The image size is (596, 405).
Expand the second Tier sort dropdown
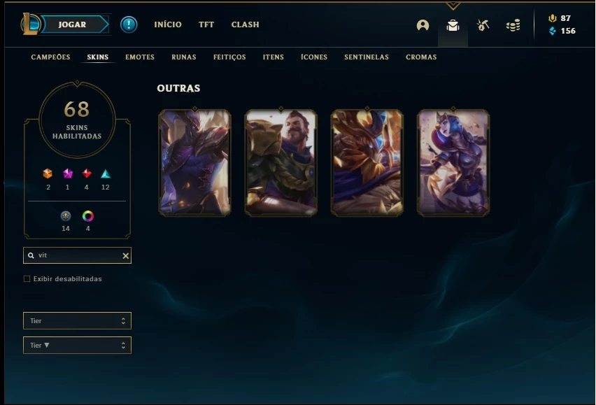point(77,345)
